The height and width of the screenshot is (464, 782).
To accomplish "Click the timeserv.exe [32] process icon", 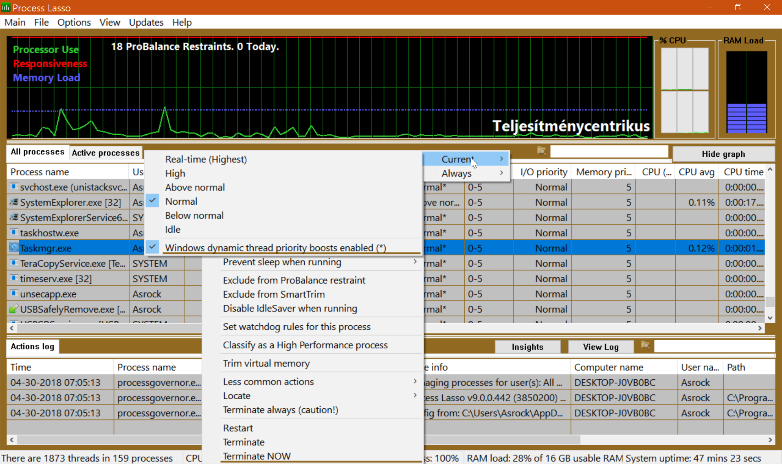I will pyautogui.click(x=14, y=278).
